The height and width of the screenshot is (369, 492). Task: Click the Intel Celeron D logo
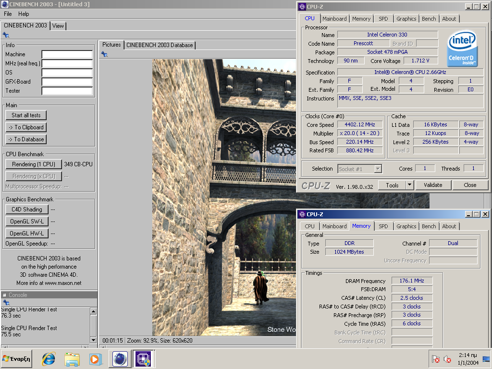pos(462,49)
